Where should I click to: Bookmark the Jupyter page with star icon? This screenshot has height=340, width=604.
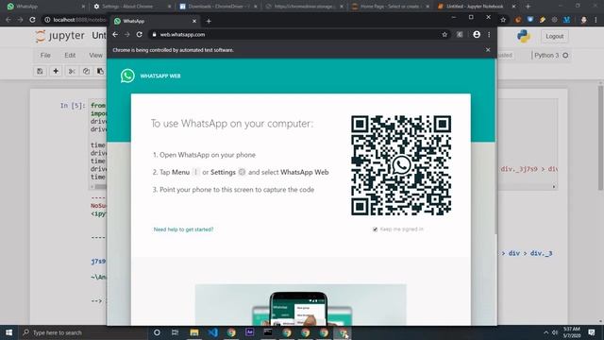coord(503,20)
